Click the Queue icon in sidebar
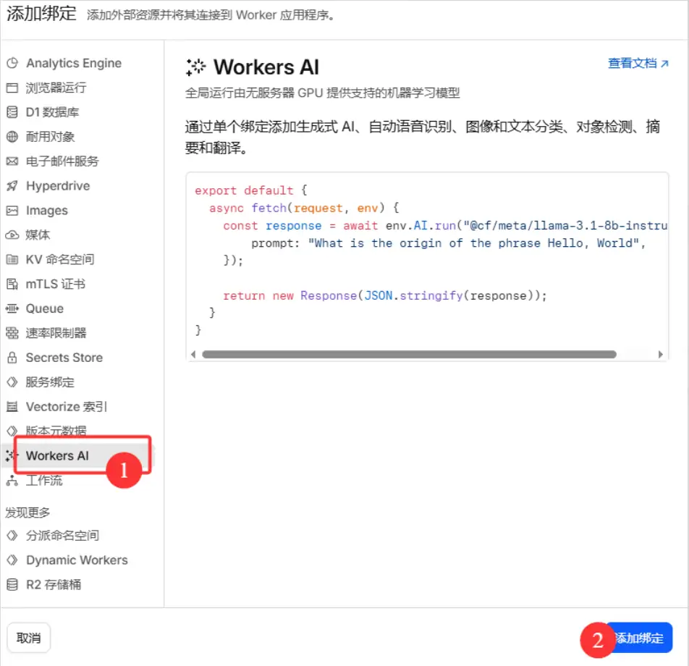The width and height of the screenshot is (689, 666). coord(12,308)
